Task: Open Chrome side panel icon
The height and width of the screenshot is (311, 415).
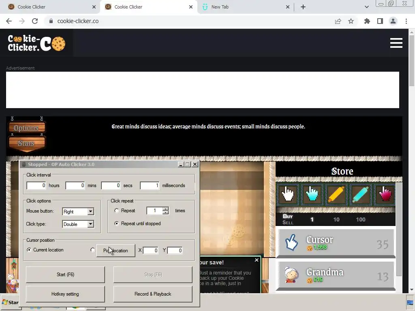Action: [380, 21]
